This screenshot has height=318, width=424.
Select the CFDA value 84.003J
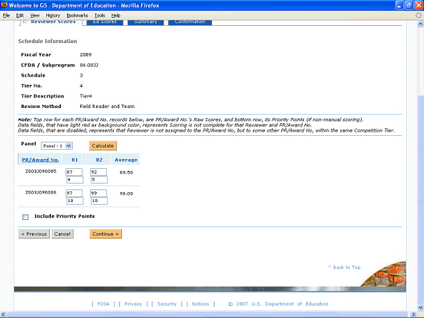pyautogui.click(x=89, y=65)
